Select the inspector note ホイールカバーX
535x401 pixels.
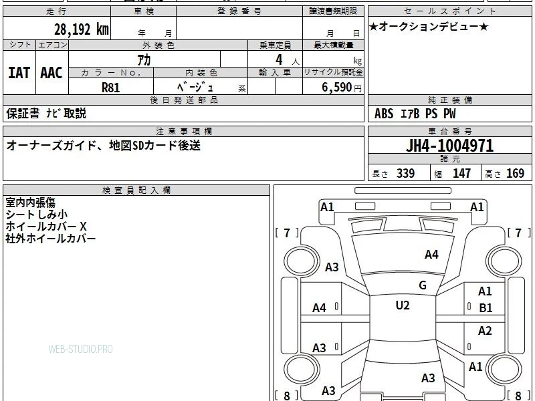[46, 227]
